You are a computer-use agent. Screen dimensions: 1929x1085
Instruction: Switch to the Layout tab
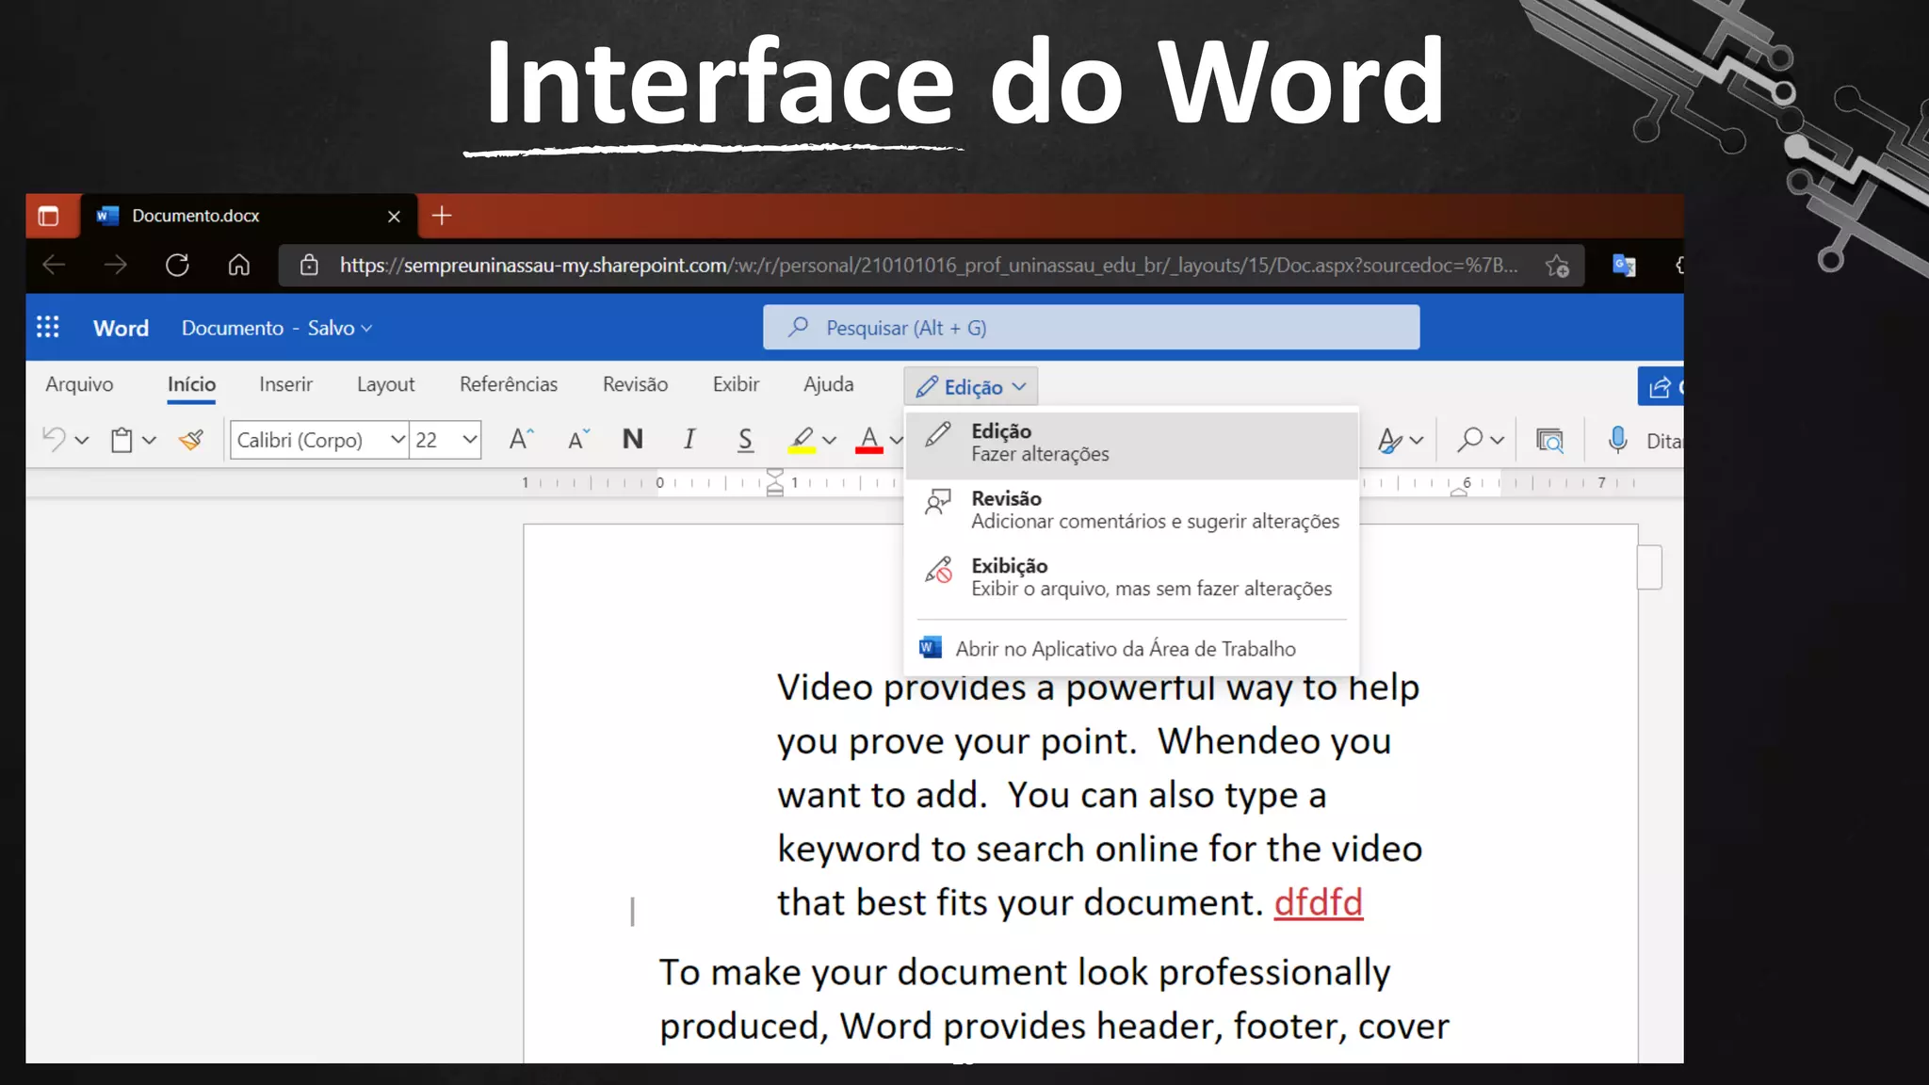tap(385, 384)
